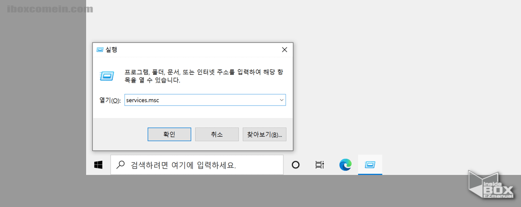
Task: Click the Run icon in dialog title bar
Action: 100,50
